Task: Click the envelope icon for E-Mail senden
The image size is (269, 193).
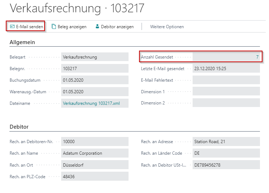Action: tap(12, 26)
